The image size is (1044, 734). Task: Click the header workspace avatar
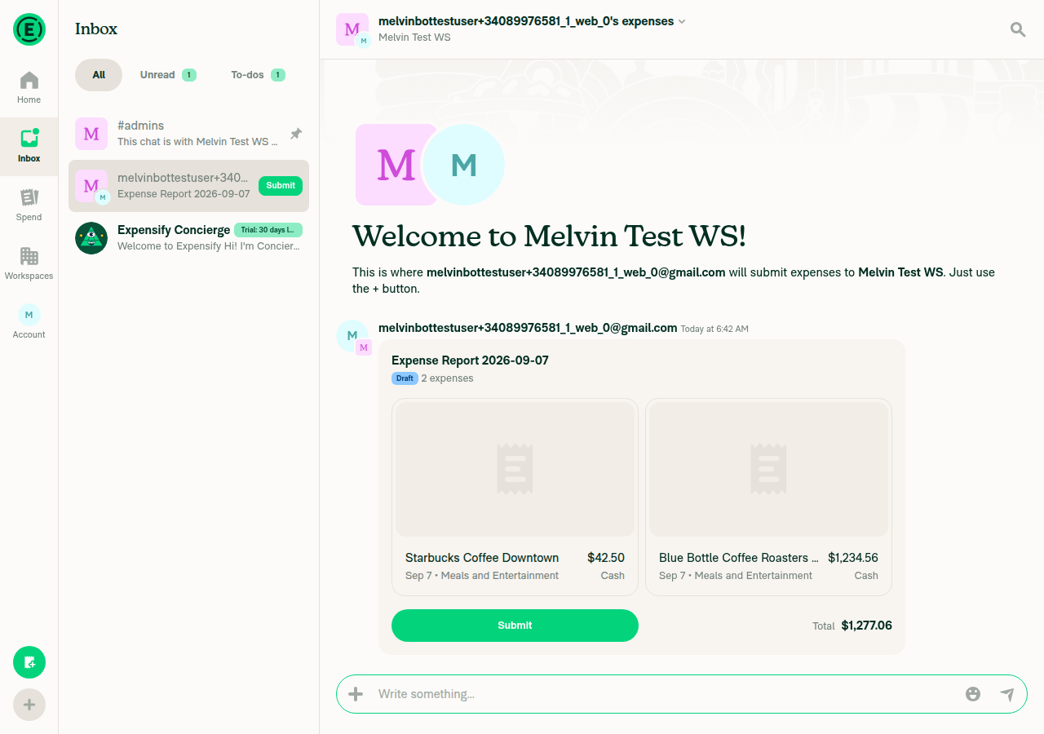352,29
